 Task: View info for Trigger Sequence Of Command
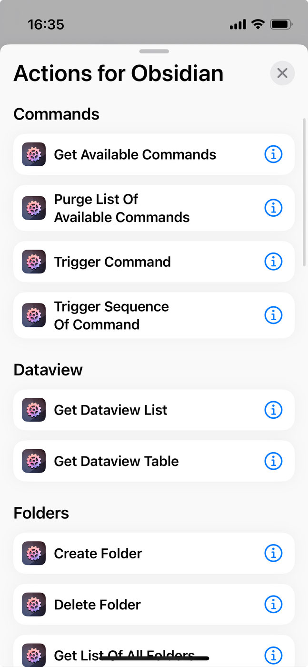(273, 315)
